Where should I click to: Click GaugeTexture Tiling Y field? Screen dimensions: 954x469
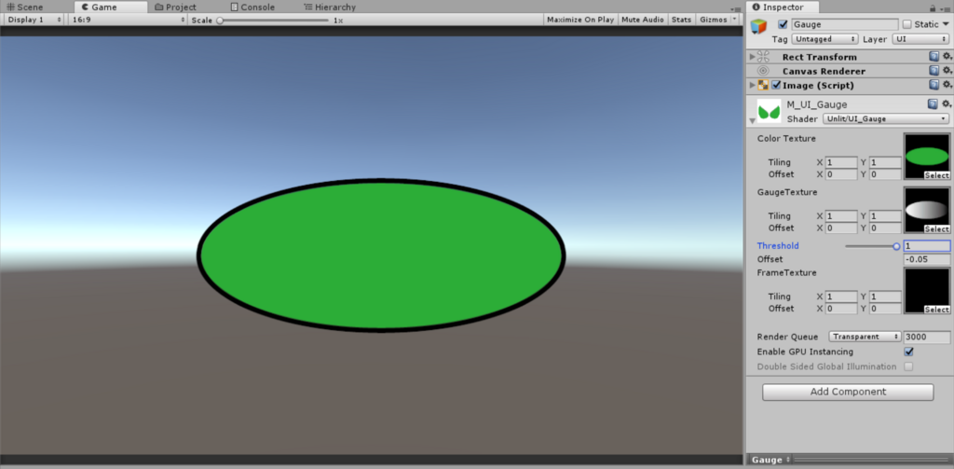click(885, 216)
